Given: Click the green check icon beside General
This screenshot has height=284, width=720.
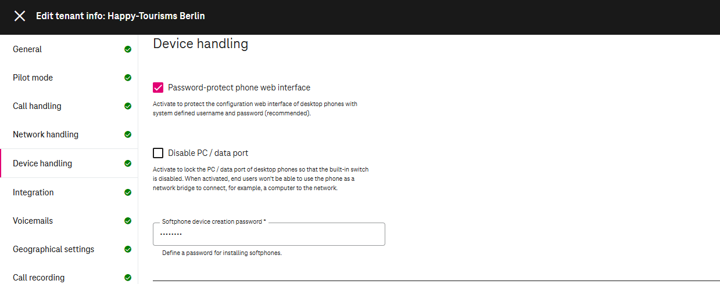Looking at the screenshot, I should (x=128, y=49).
